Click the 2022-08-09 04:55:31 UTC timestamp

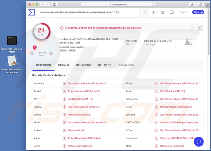click(x=158, y=41)
